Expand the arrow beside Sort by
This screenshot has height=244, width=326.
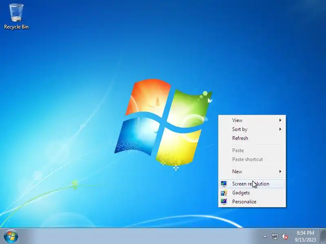[280, 129]
